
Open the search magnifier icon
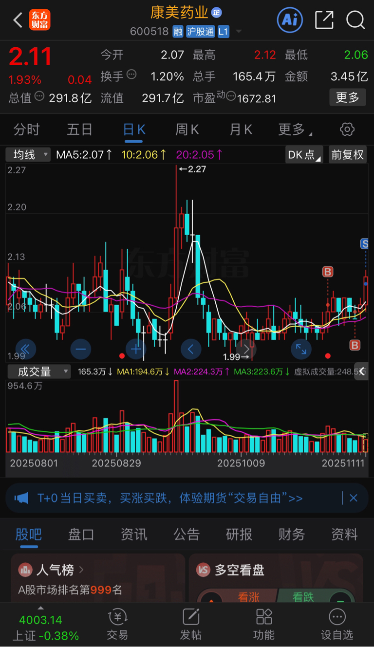(x=355, y=20)
